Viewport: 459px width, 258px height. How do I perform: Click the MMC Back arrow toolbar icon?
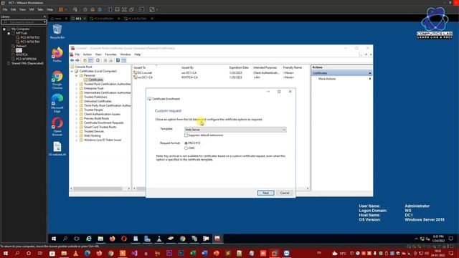click(72, 60)
